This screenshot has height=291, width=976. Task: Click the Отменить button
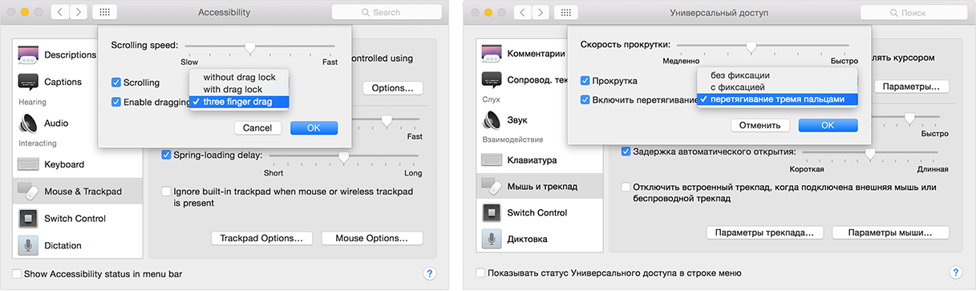point(759,125)
